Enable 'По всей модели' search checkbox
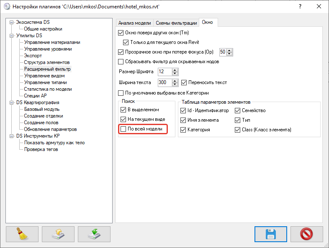The image size is (329, 248). [x=123, y=129]
